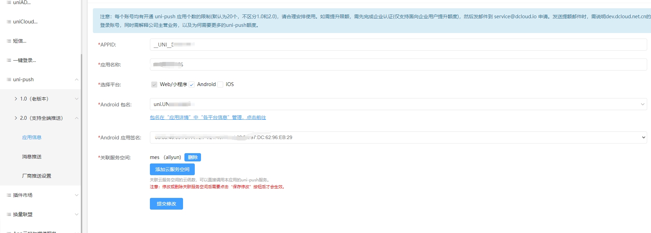Image resolution: width=651 pixels, height=233 pixels.
Task: Expand the 插件市场 menu chevron
Action: [77, 195]
